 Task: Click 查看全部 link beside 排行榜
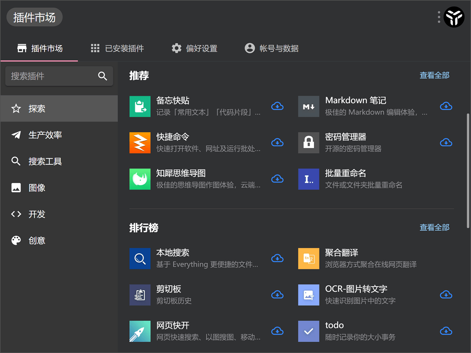[434, 228]
